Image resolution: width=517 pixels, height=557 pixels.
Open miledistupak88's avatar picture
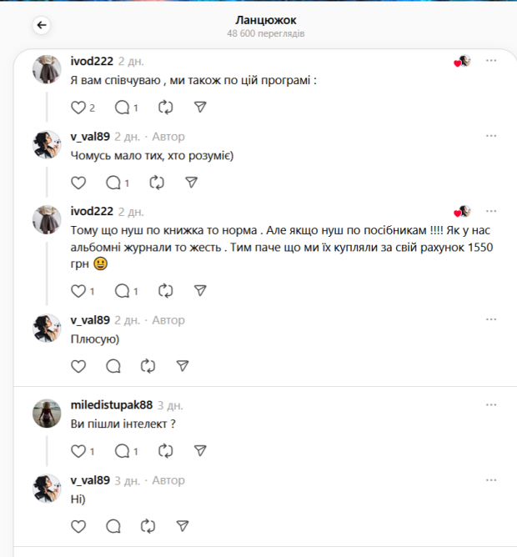(x=47, y=413)
